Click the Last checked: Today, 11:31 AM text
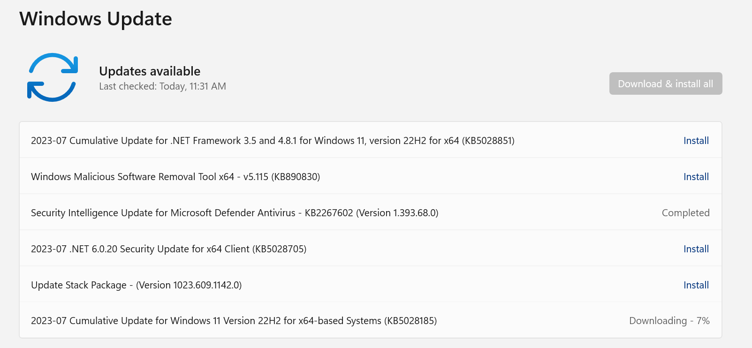 point(162,86)
